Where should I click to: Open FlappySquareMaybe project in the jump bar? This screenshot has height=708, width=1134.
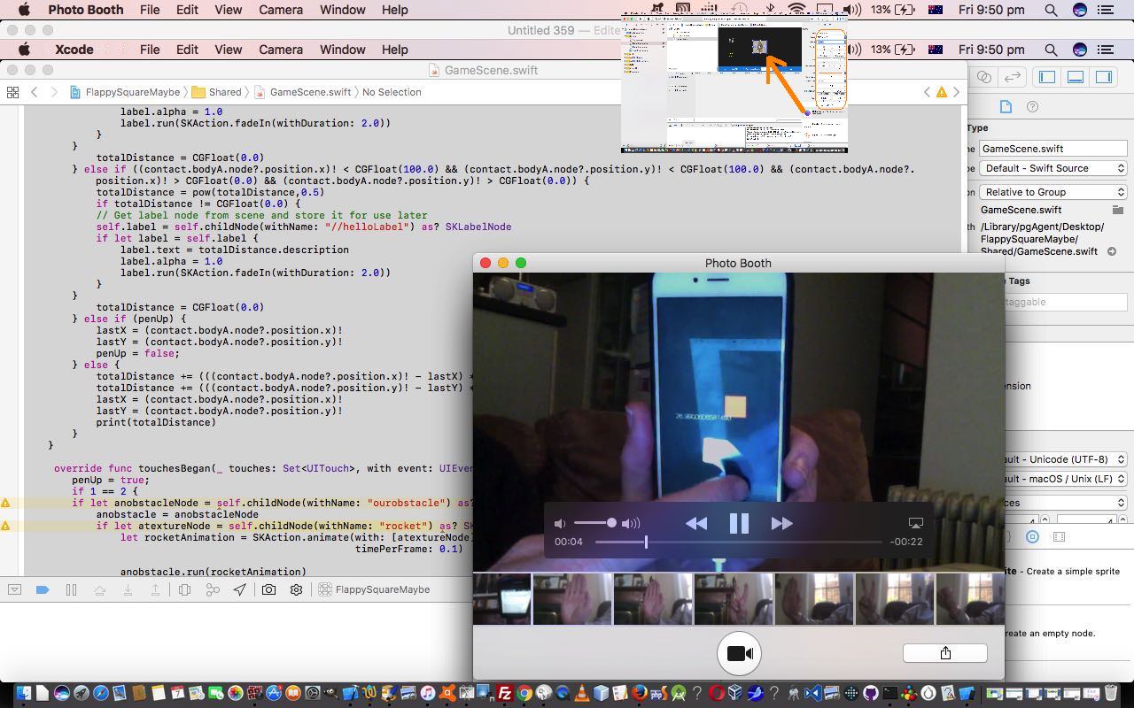125,92
